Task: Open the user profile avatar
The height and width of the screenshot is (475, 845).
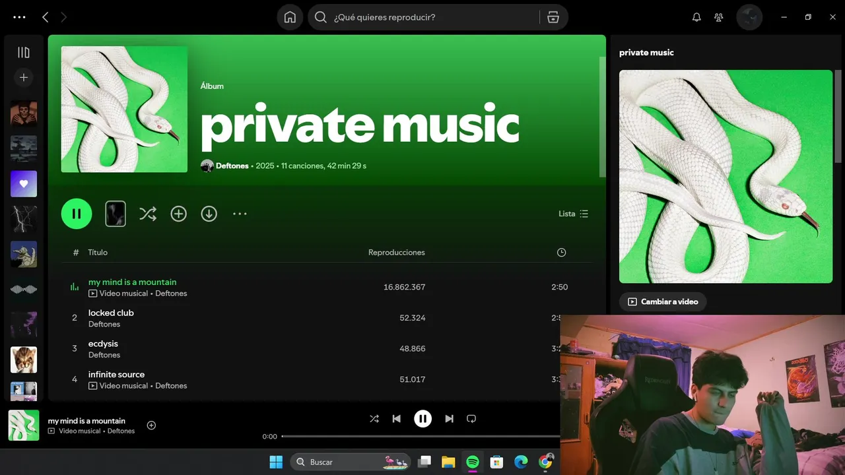Action: 749,17
